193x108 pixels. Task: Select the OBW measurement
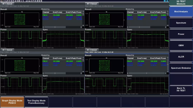(x=181, y=45)
